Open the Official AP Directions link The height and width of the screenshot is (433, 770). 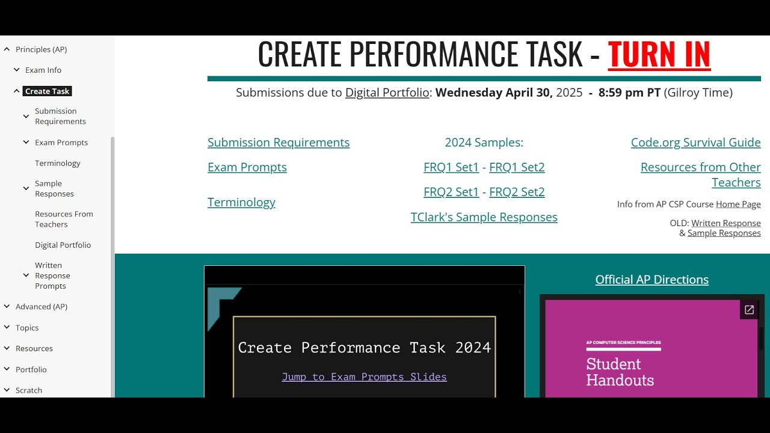click(652, 280)
